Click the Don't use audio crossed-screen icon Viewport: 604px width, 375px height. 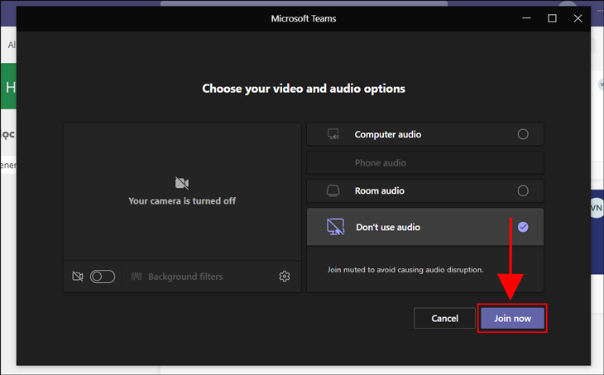pyautogui.click(x=335, y=227)
